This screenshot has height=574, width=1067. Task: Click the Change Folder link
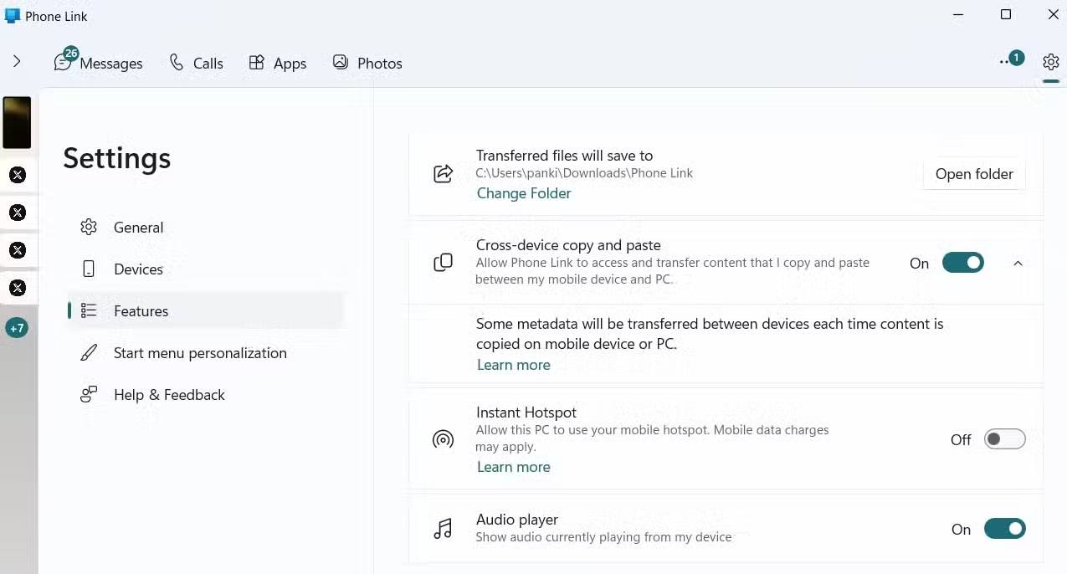[x=524, y=193]
